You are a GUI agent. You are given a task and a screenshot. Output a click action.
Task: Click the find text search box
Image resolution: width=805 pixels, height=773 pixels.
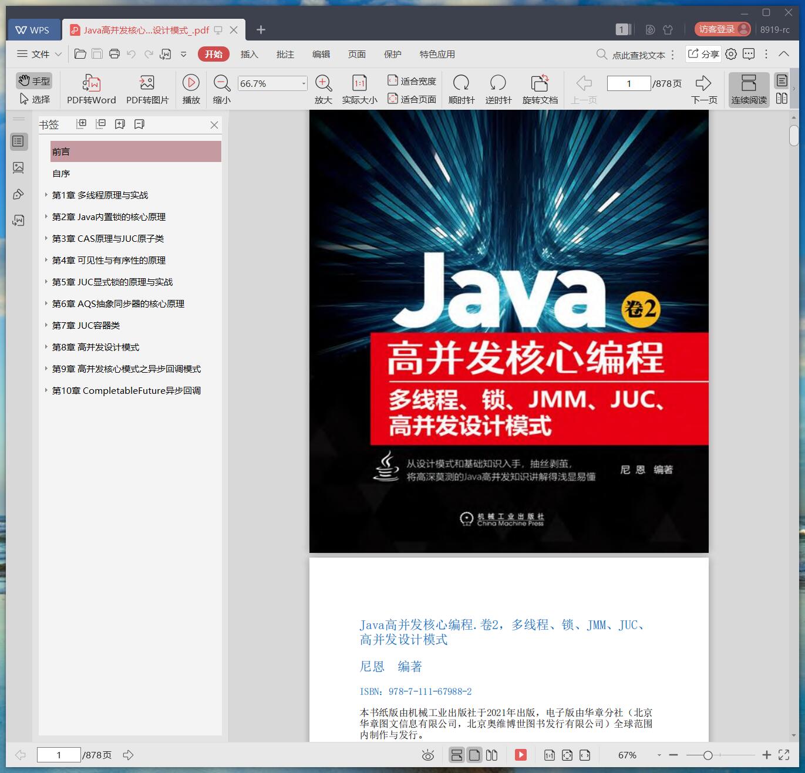(x=631, y=55)
